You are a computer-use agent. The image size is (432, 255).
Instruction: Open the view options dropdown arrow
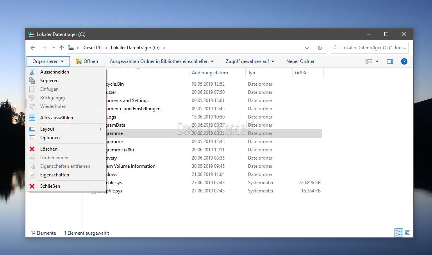pyautogui.click(x=377, y=61)
